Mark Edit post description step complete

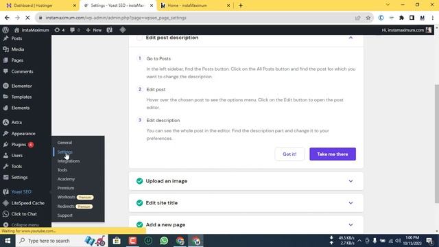pyautogui.click(x=139, y=38)
